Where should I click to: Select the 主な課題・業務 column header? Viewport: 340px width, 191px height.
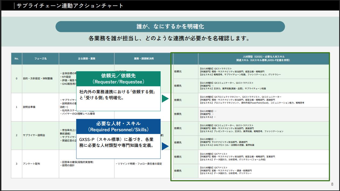pyautogui.click(x=86, y=58)
